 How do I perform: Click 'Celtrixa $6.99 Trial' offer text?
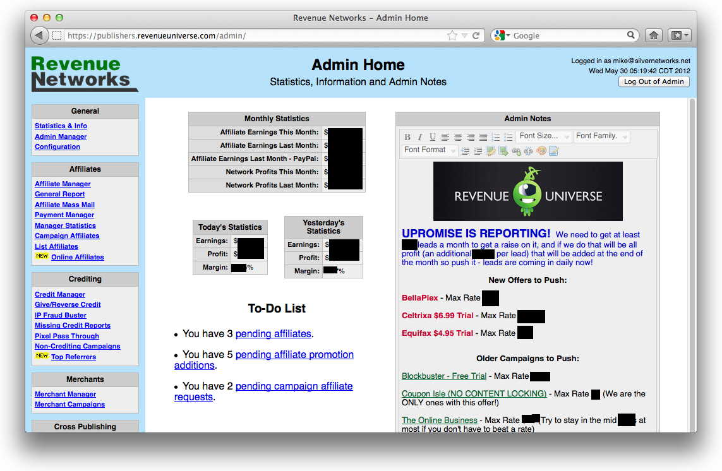(438, 316)
